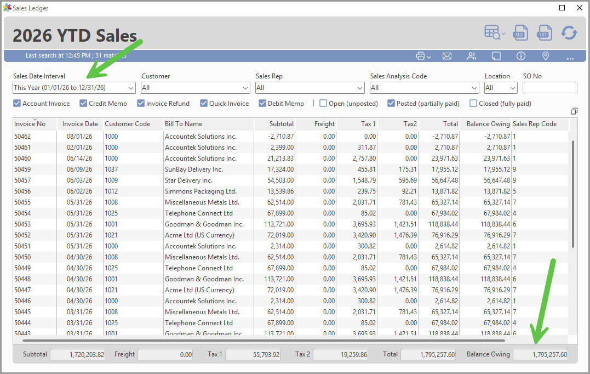The height and width of the screenshot is (374, 590).
Task: Sort by Balance Owing column header
Action: tap(486, 124)
